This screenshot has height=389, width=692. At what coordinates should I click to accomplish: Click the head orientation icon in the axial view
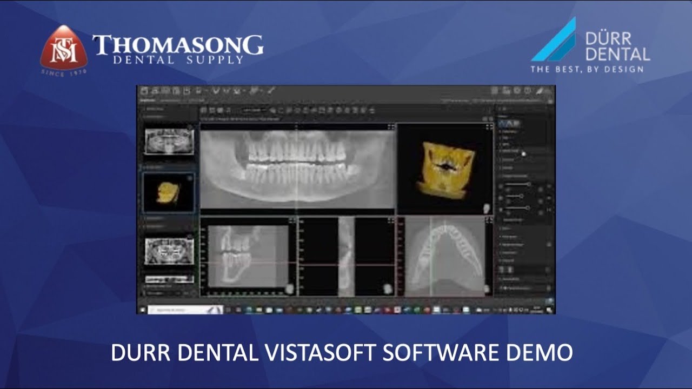(486, 289)
